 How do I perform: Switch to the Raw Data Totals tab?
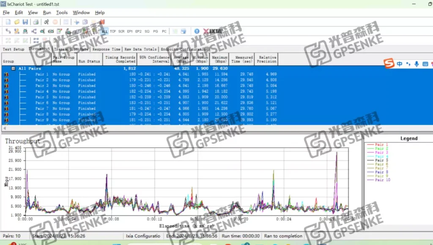pos(140,49)
